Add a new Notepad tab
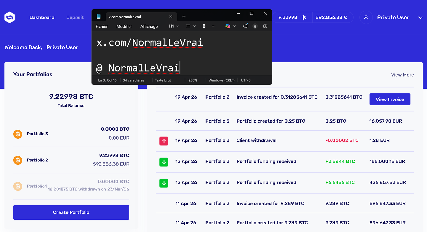Viewport: 427px width, 232px height. [x=184, y=17]
